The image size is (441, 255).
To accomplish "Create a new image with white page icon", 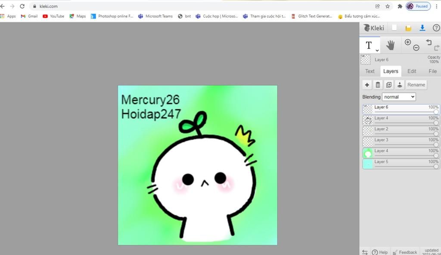I will [x=394, y=28].
